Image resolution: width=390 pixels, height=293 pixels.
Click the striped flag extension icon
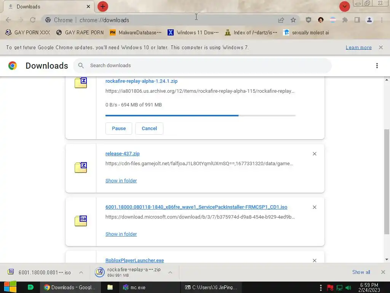333,20
